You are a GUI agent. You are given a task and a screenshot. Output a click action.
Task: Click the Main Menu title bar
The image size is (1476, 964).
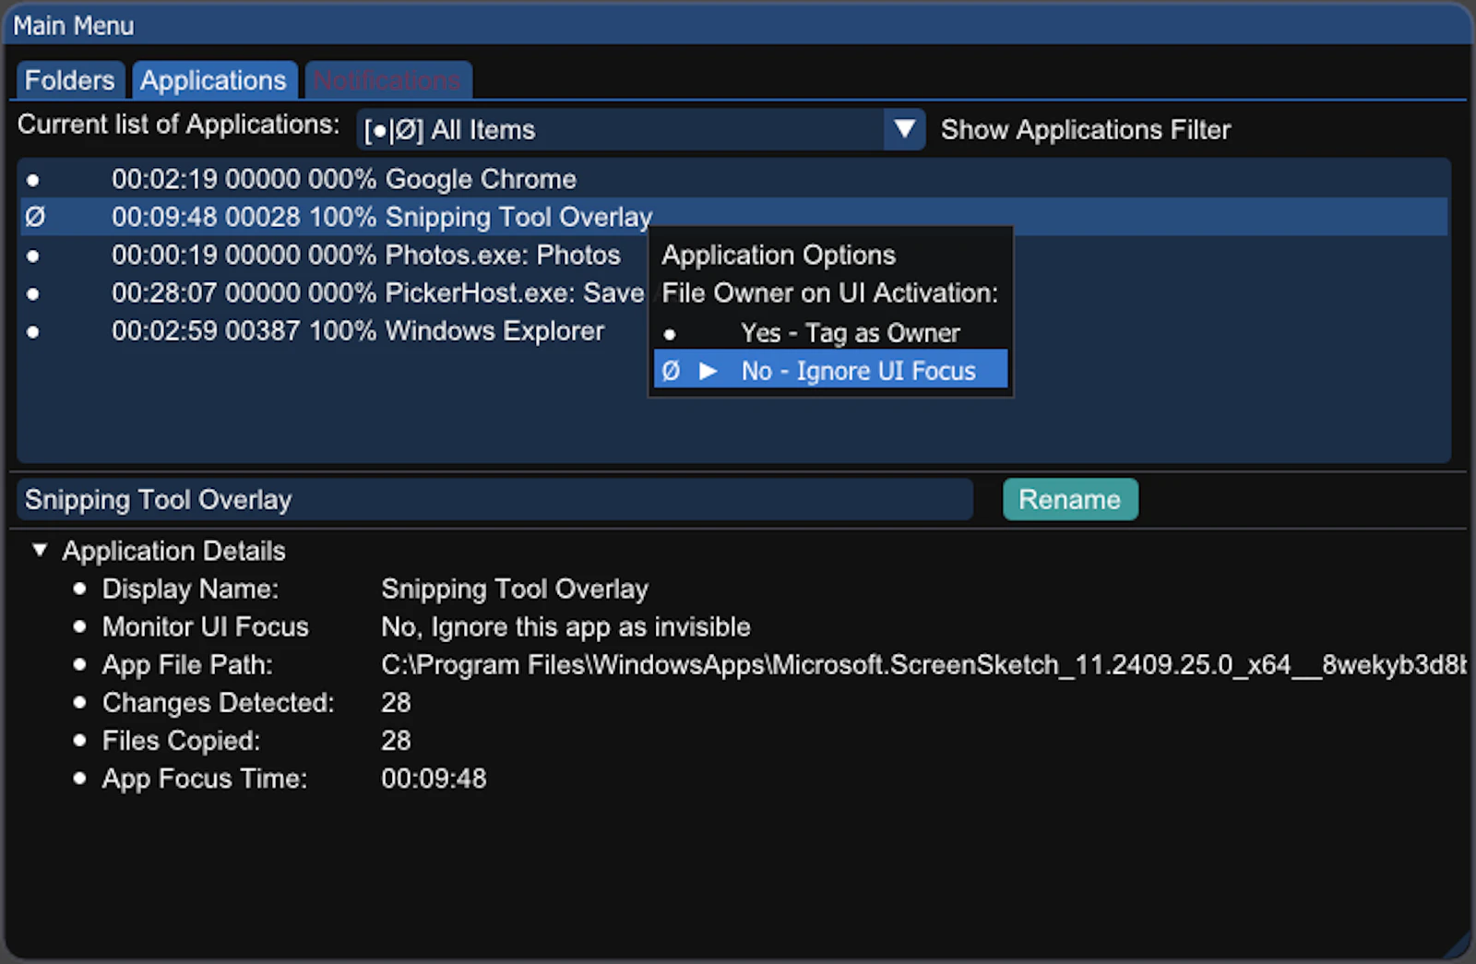(x=738, y=25)
